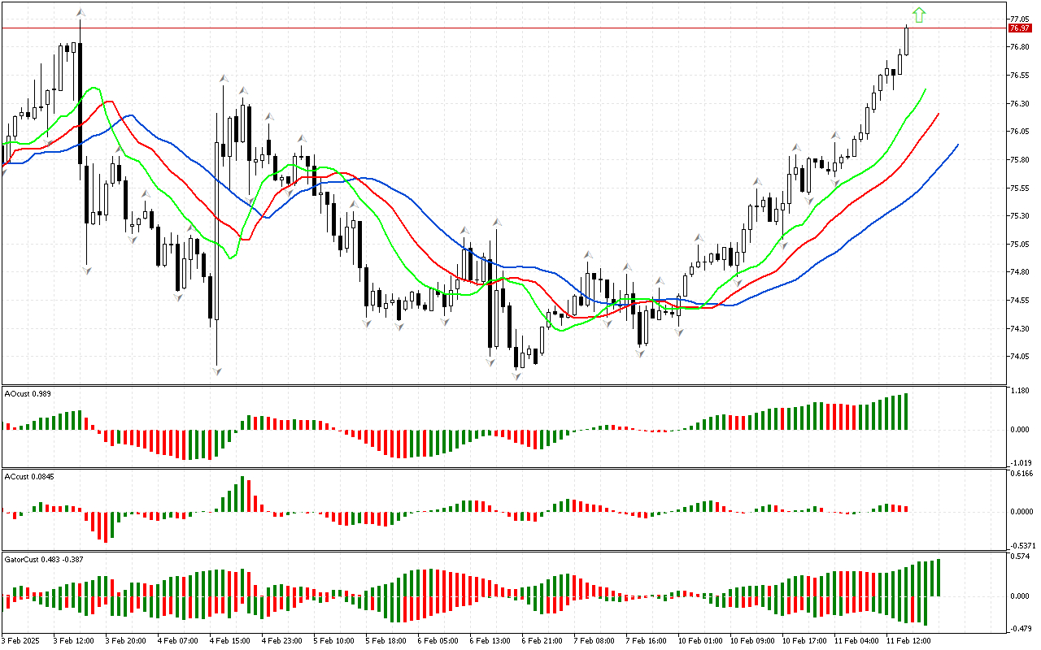
Task: Click the 6 Feb 13:00 time label
Action: click(490, 641)
